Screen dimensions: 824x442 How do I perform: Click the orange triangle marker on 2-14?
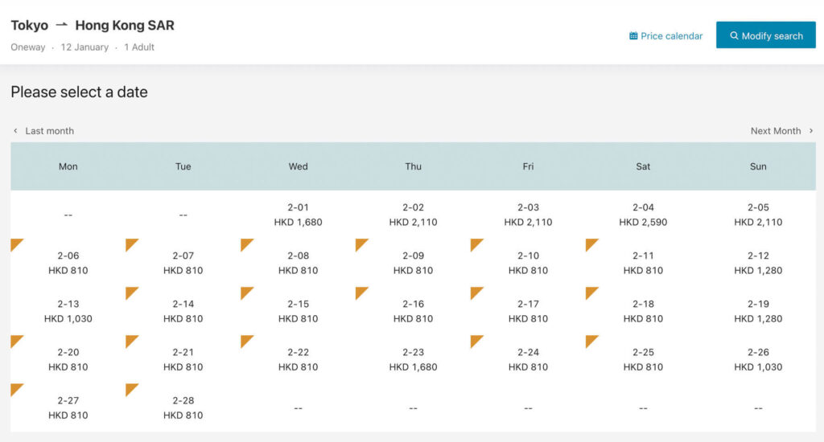coord(131,293)
